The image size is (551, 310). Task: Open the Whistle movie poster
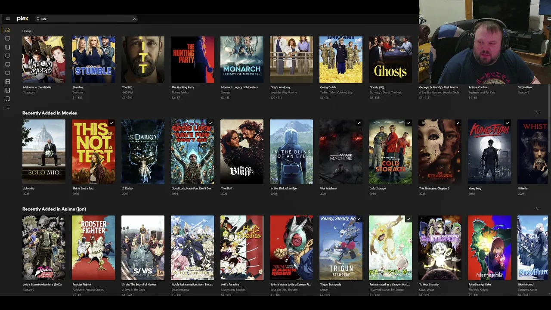tap(532, 152)
